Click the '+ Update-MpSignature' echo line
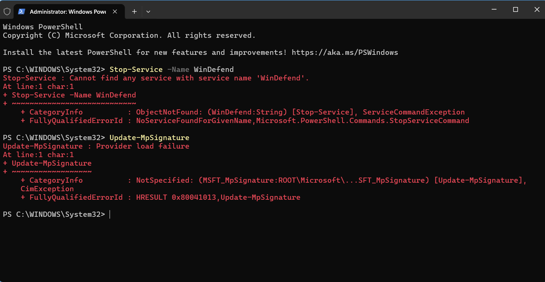Screen dimensions: 545x282 coord(47,163)
